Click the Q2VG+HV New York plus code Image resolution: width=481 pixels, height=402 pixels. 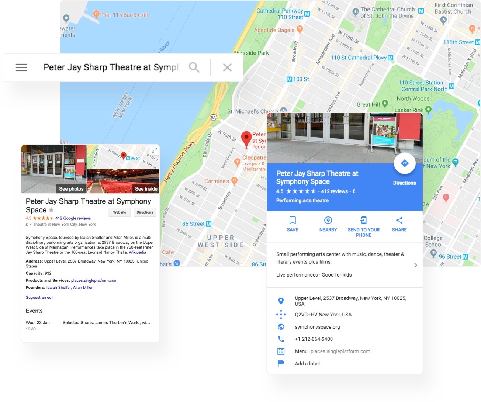[323, 315]
